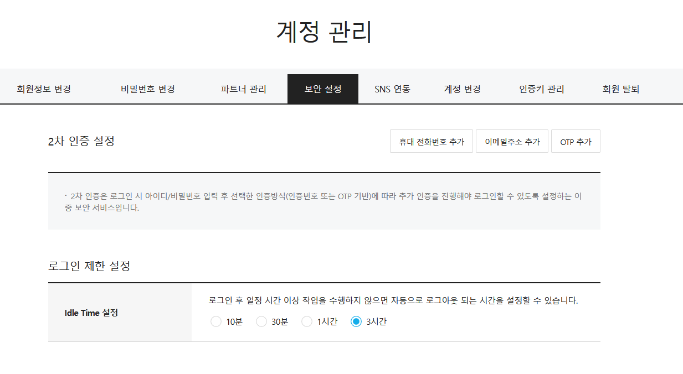Open the 인증키 관리 tab

tap(542, 89)
